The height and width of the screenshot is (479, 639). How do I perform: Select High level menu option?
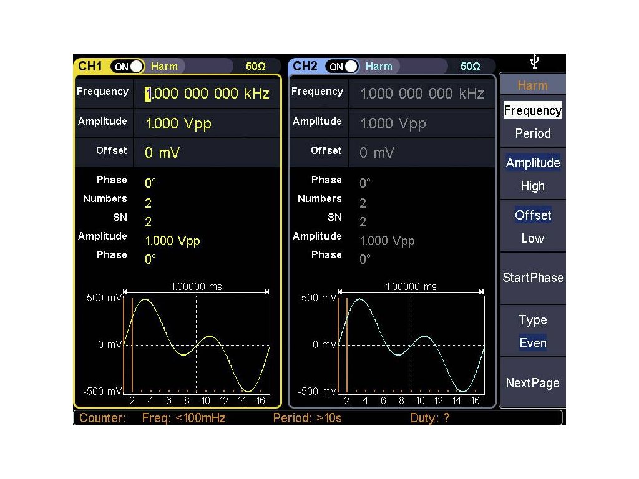(532, 186)
